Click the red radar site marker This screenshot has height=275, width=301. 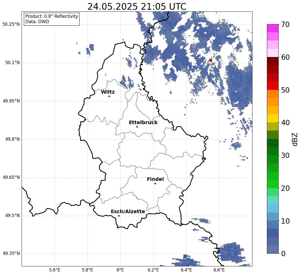[x=210, y=60]
